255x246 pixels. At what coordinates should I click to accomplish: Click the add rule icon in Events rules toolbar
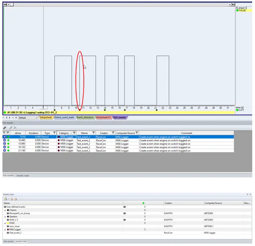[x=6, y=199]
